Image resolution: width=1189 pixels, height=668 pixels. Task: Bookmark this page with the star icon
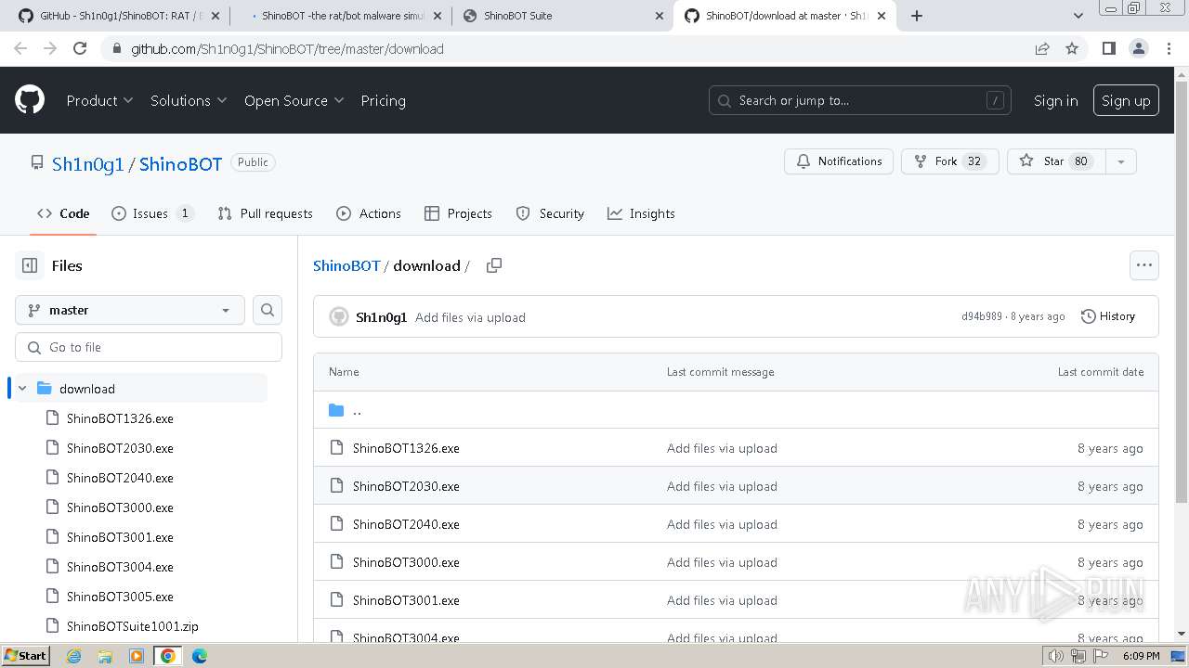coord(1072,48)
